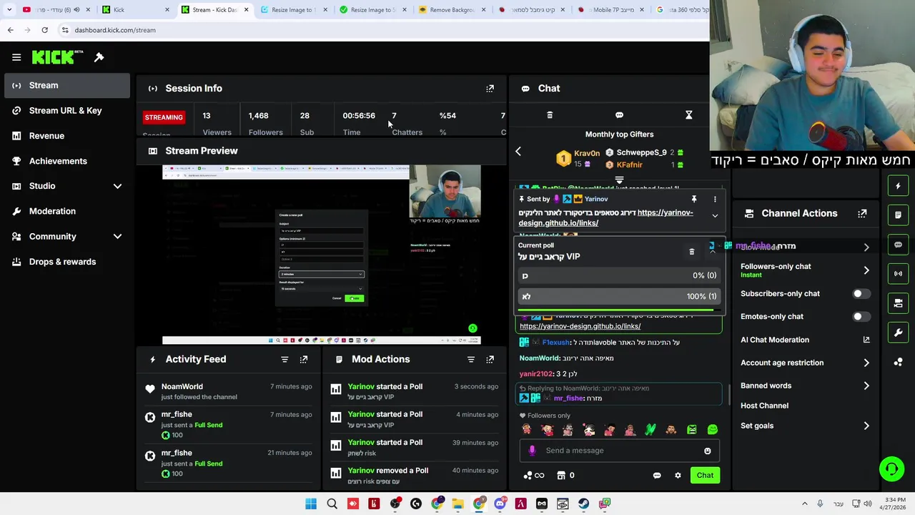The image size is (915, 515).
Task: Pop out the Channel Actions panel
Action: click(862, 214)
